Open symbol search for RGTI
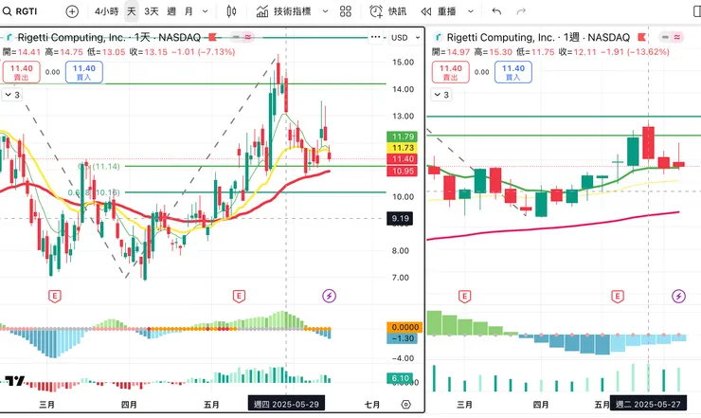This screenshot has width=701, height=418. [20, 11]
